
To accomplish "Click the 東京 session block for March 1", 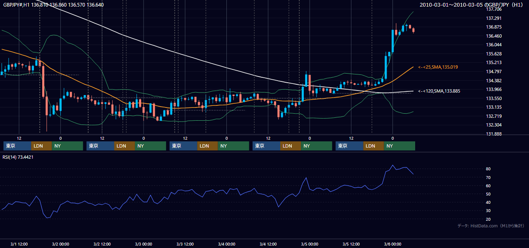I will (17, 146).
